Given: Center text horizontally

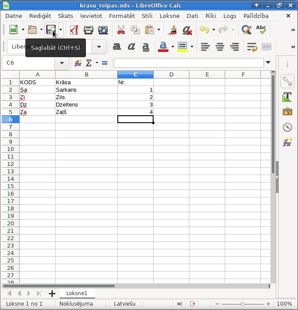Looking at the screenshot, I should (x=220, y=47).
